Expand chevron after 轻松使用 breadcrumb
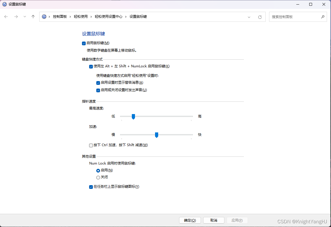 tap(91, 17)
